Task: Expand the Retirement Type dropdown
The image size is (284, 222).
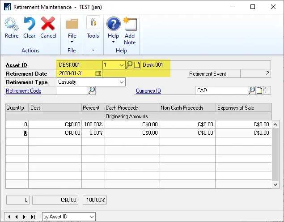Action: coord(121,82)
